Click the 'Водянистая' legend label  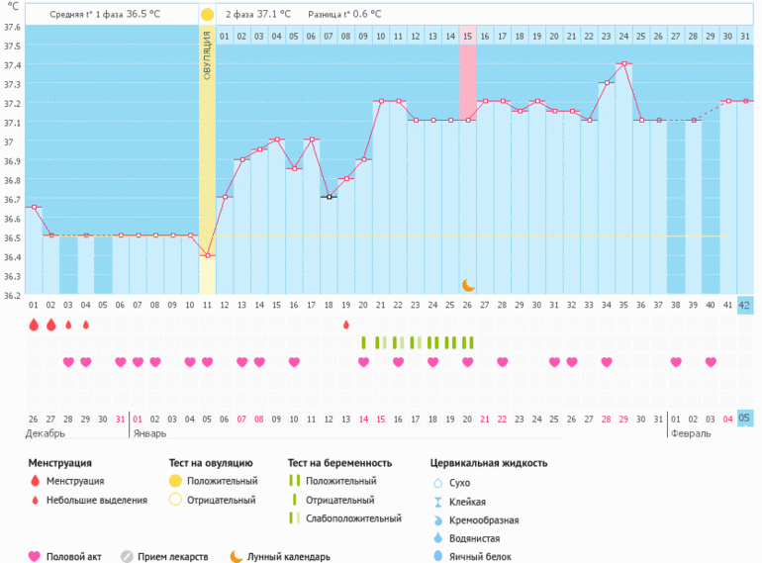[474, 538]
